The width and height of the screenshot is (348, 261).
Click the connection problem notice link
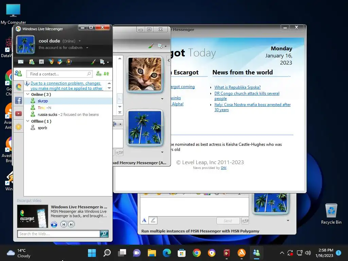click(x=66, y=86)
